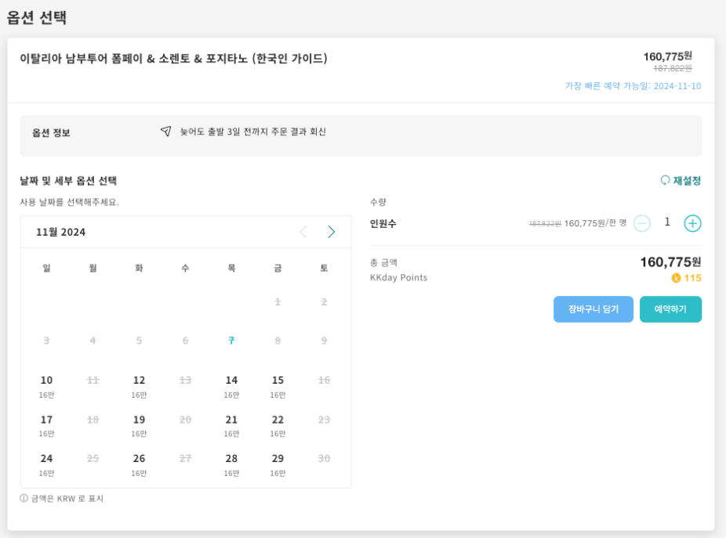This screenshot has height=538, width=726.
Task: Select November 10 on the calendar
Action: coord(46,386)
